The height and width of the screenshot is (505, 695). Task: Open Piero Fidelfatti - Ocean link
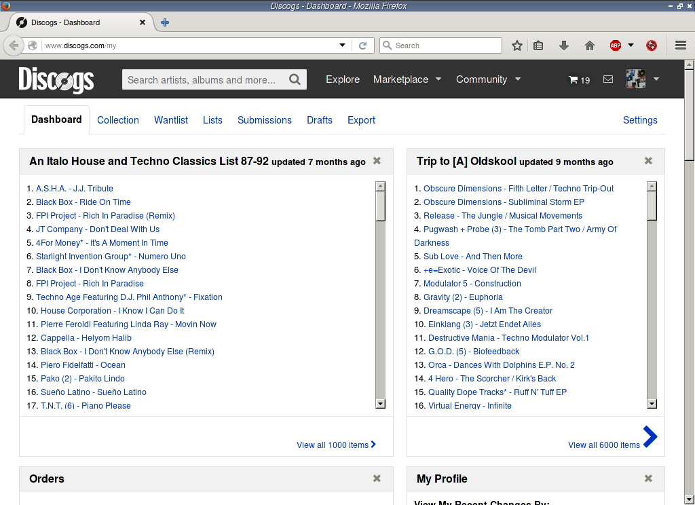tap(83, 365)
